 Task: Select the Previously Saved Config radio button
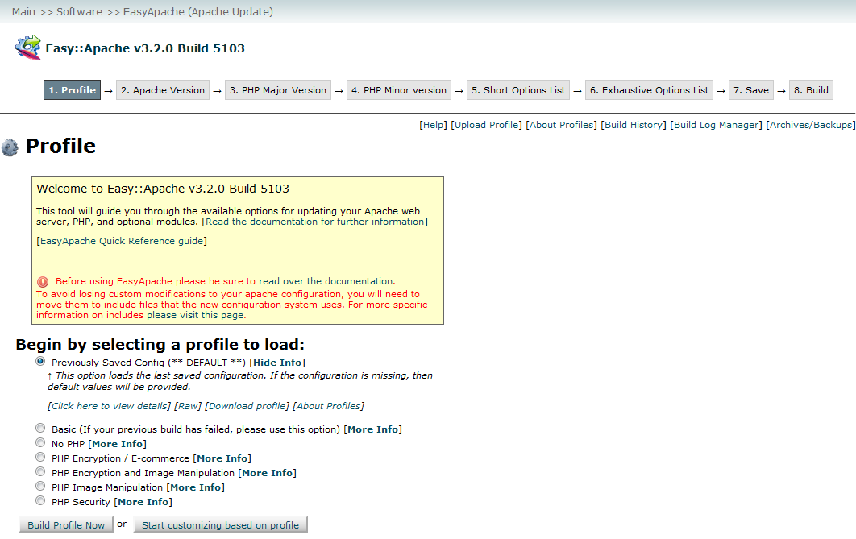tap(40, 362)
